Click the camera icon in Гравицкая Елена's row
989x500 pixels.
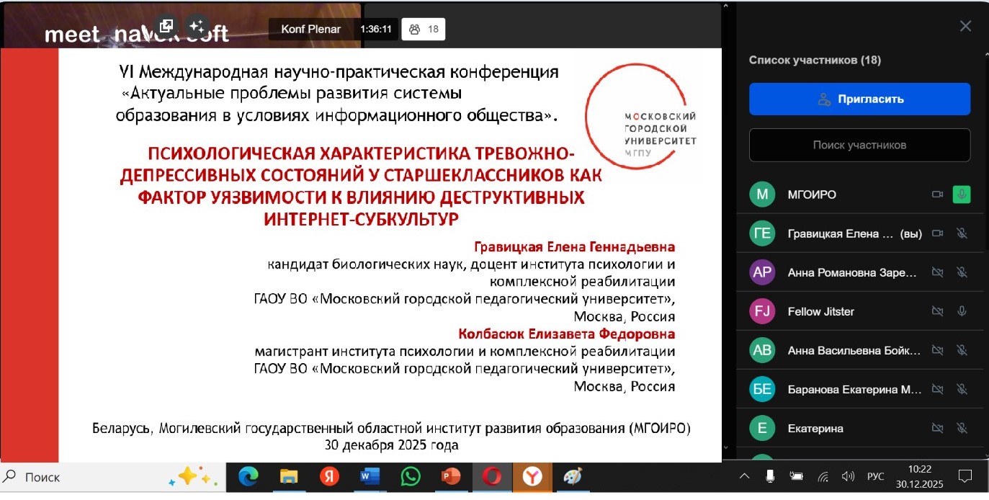[937, 233]
